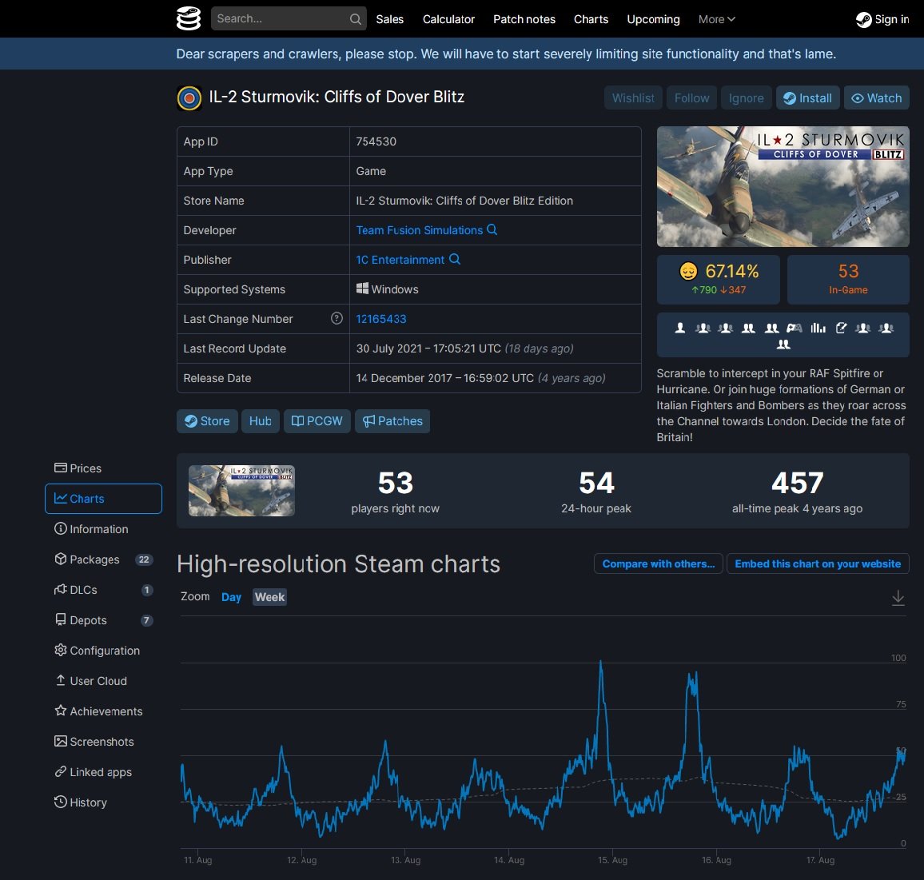Image resolution: width=924 pixels, height=880 pixels.
Task: Open Compare with others selector
Action: (x=658, y=564)
